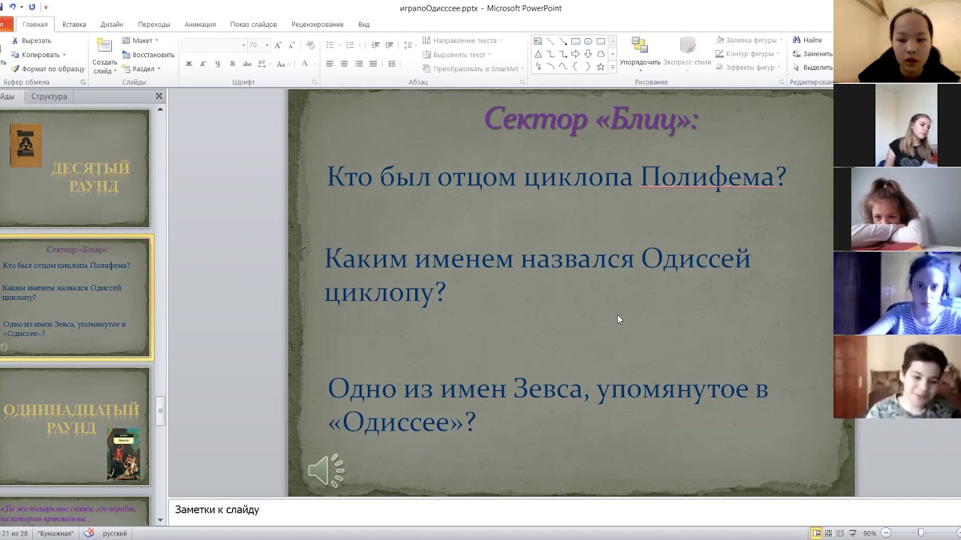
Task: Expand the shapes gallery More button
Action: (612, 67)
